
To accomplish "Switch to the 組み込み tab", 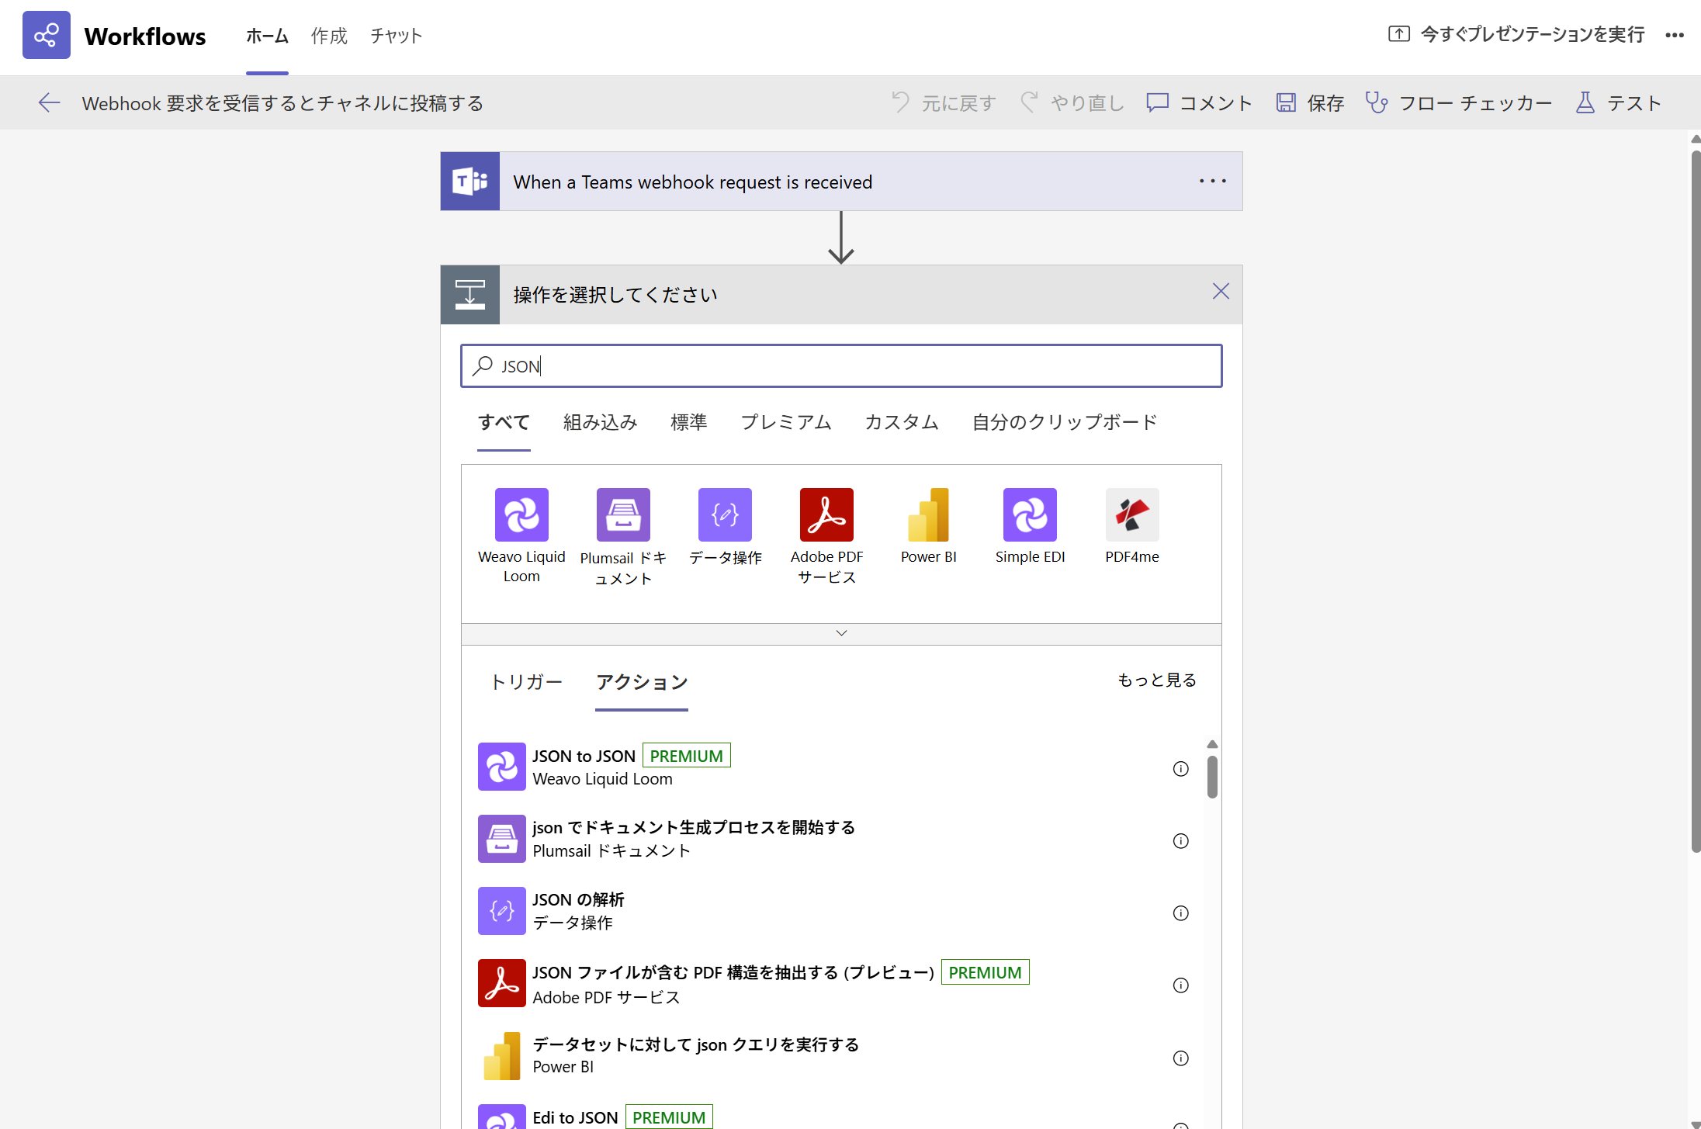I will (600, 422).
